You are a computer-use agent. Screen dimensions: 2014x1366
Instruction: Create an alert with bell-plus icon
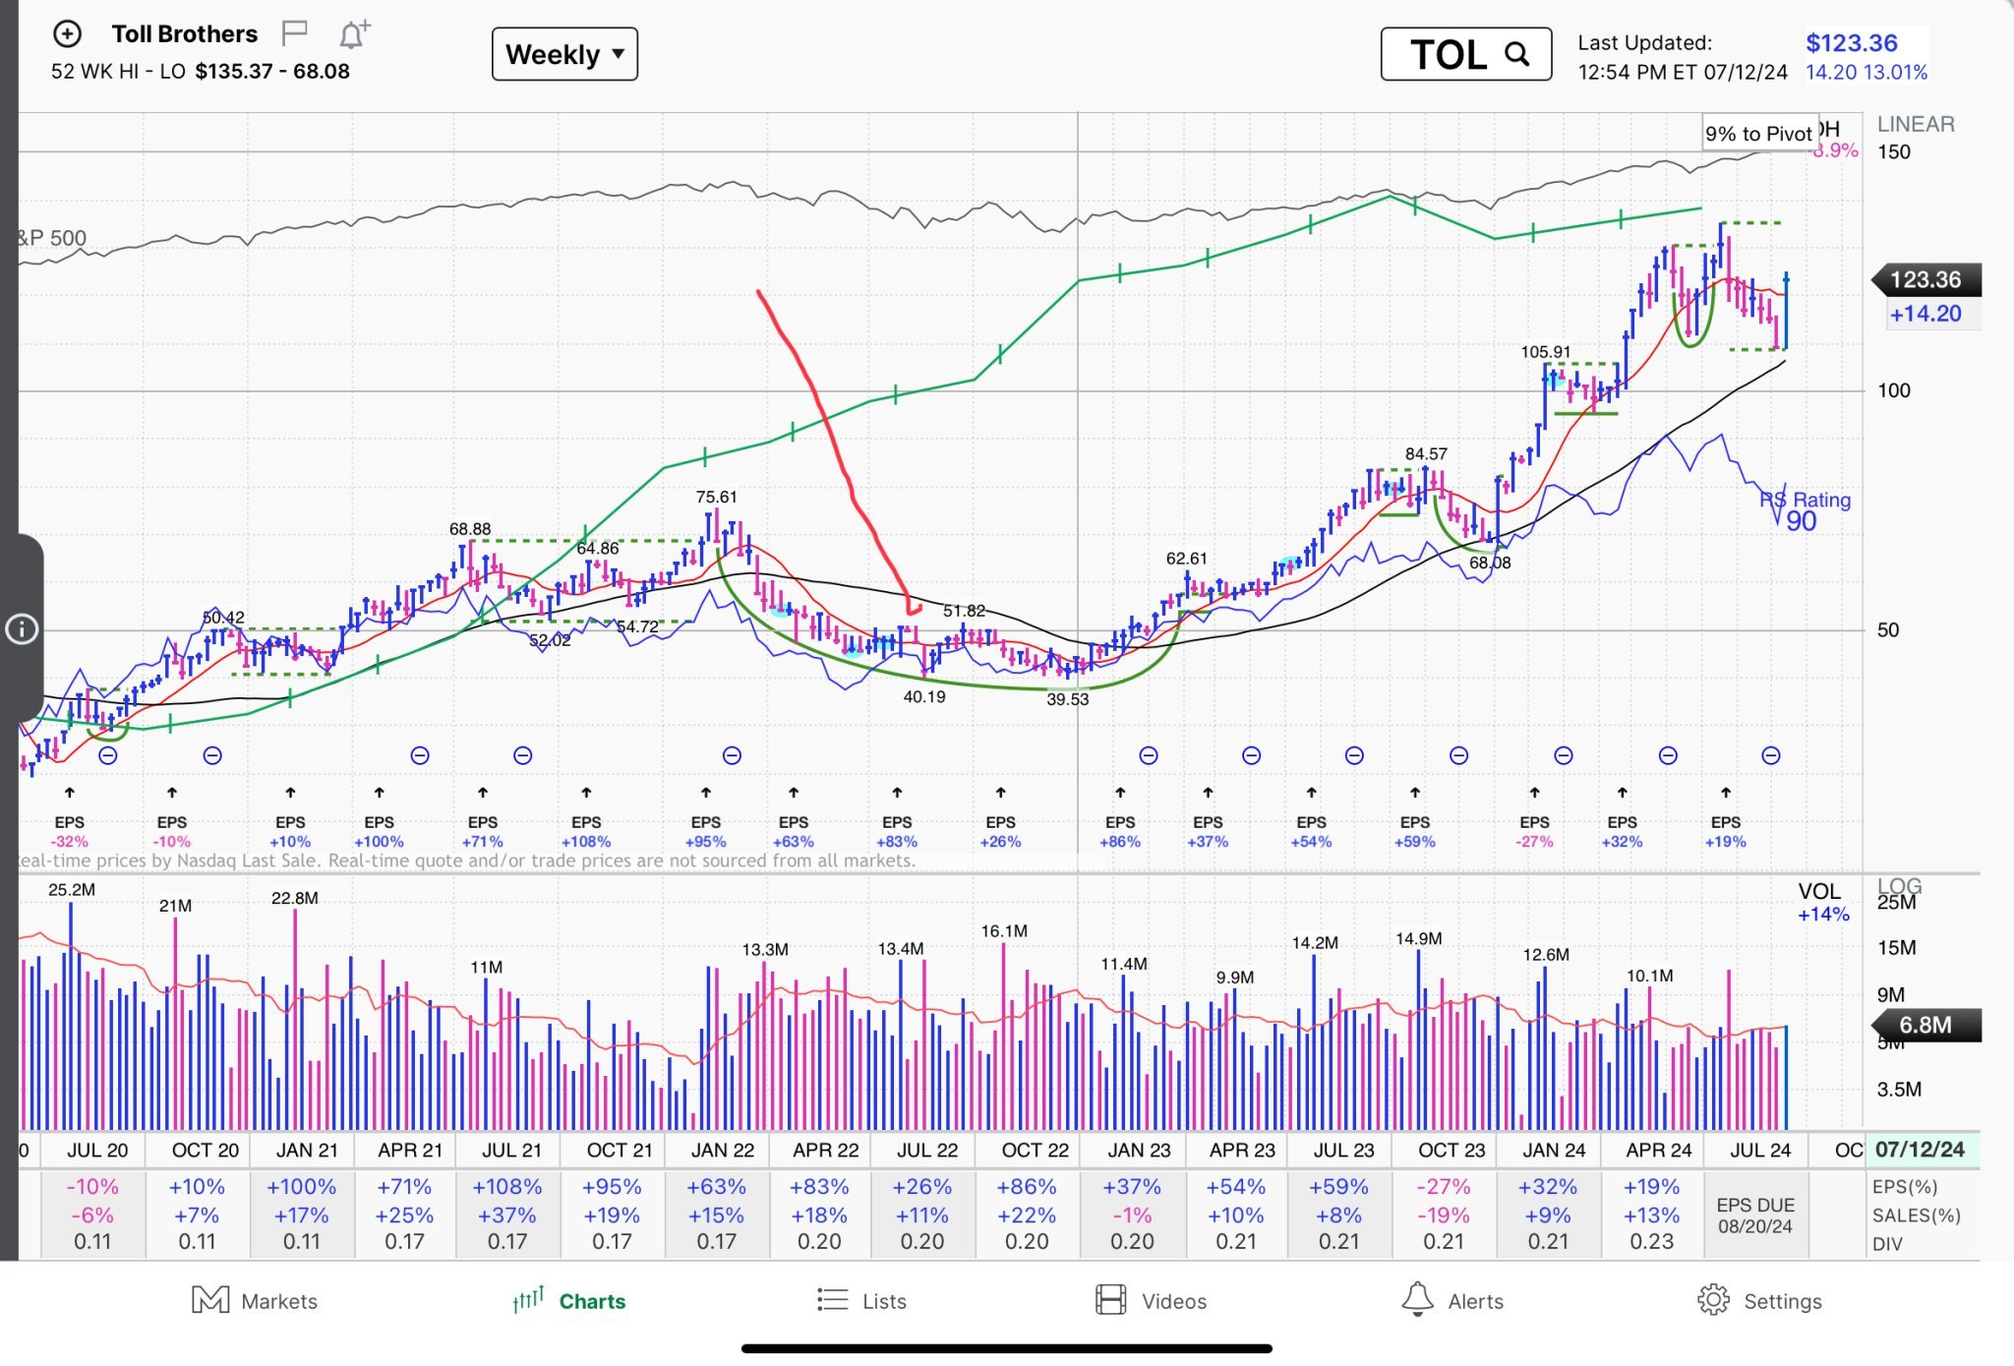click(353, 35)
